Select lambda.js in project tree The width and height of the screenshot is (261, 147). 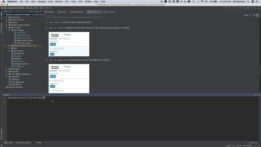(16, 58)
